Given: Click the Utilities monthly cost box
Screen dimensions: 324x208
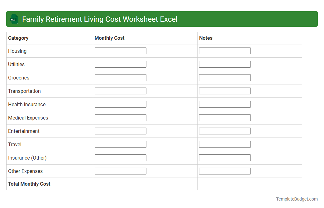Looking at the screenshot, I should (x=120, y=64).
